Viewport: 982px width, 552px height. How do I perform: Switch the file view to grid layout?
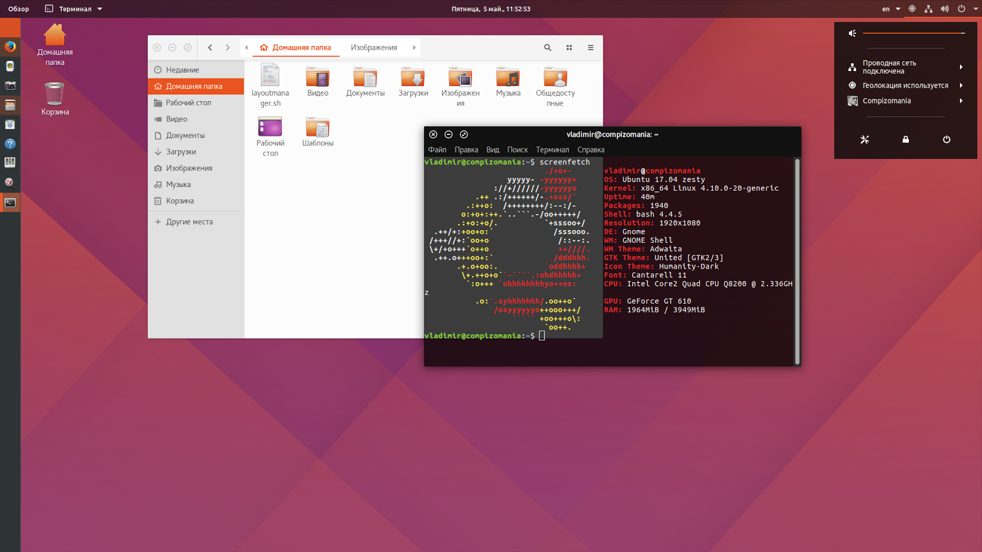pos(570,47)
